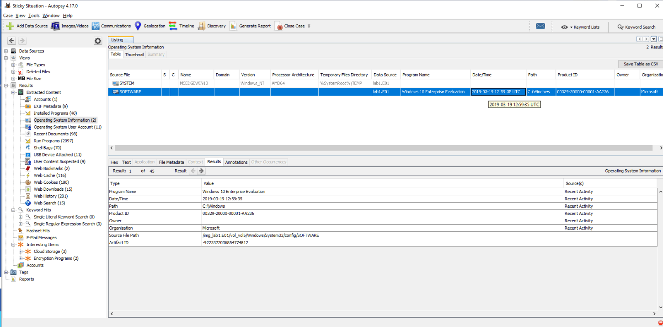
Task: Expand the Tags node
Action: point(6,272)
